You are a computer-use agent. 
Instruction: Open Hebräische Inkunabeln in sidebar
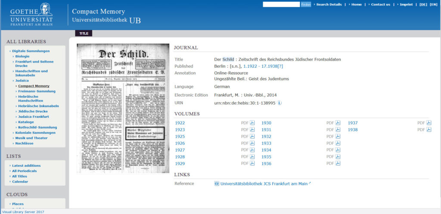38,106
